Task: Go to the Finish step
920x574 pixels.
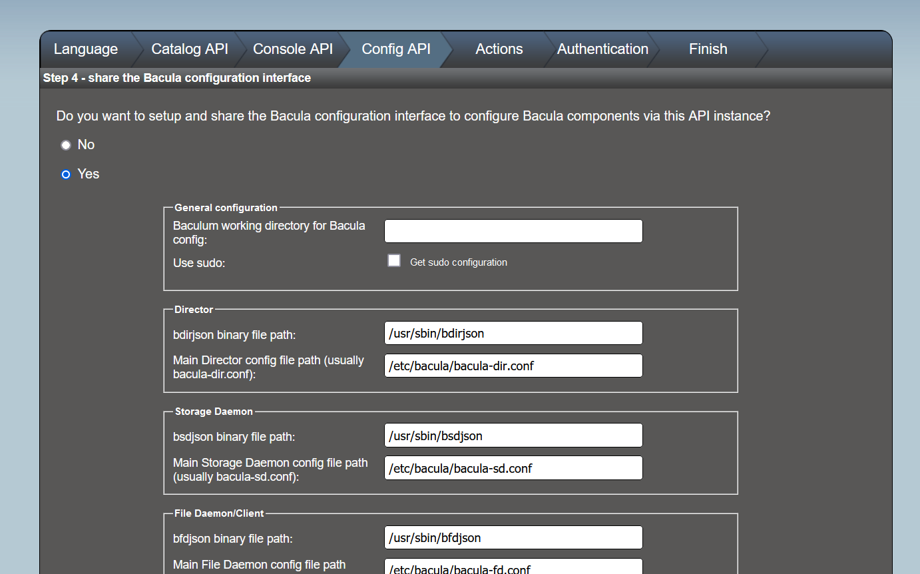Action: click(708, 49)
